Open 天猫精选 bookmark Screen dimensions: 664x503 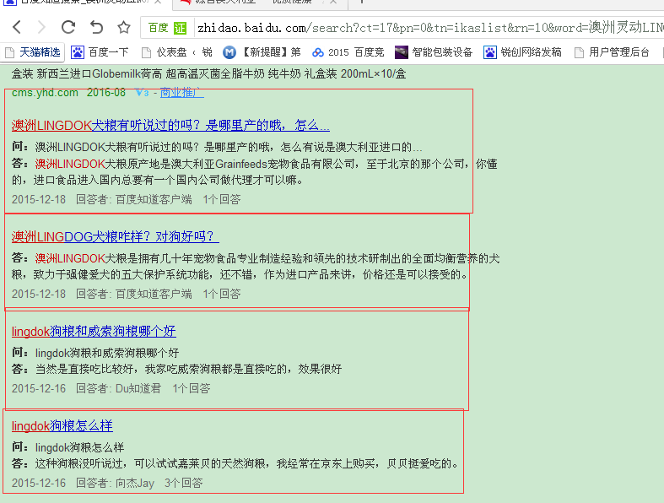33,52
